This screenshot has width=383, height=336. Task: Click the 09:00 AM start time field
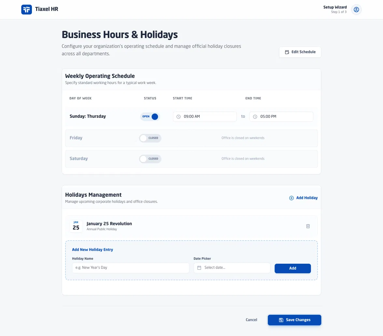click(x=205, y=117)
